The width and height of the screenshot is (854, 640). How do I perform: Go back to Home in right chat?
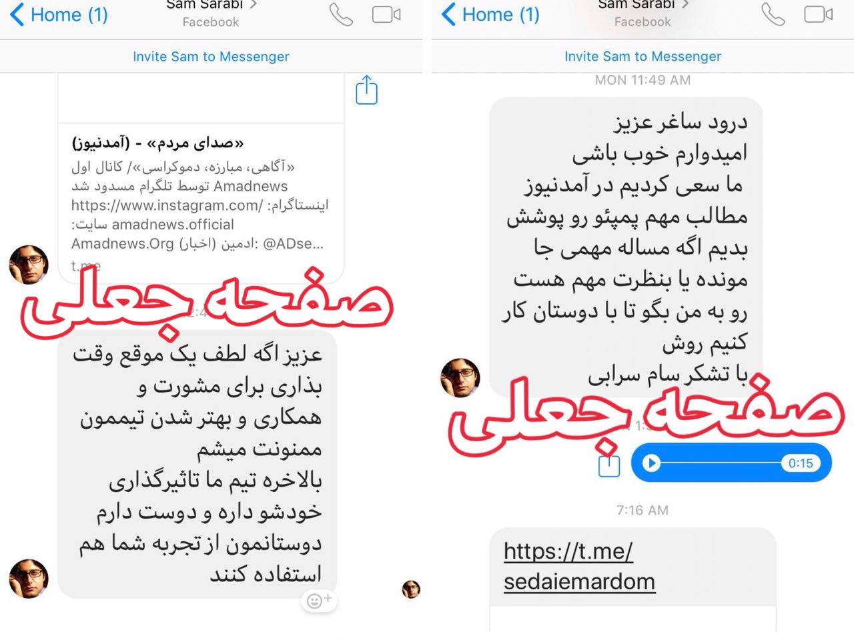(490, 15)
